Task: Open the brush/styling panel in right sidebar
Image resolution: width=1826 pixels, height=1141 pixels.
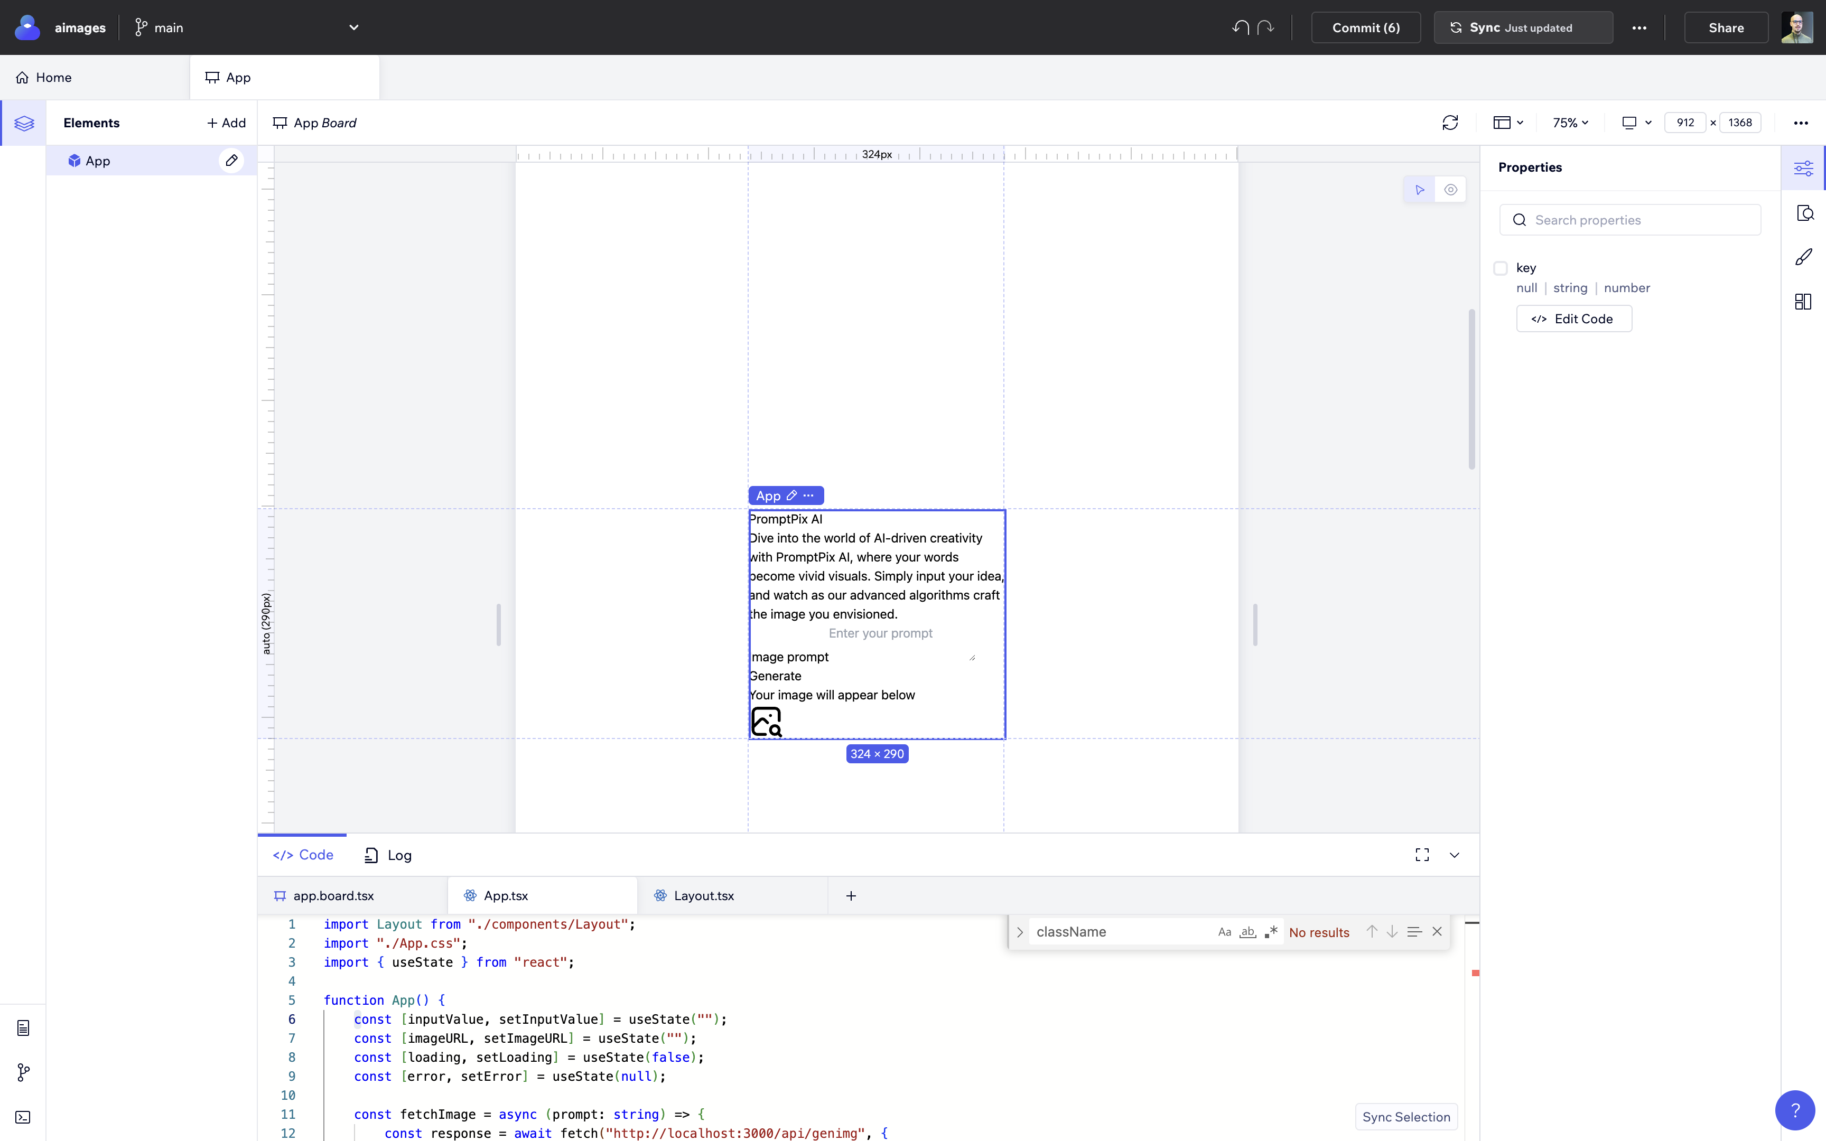Action: (x=1804, y=257)
